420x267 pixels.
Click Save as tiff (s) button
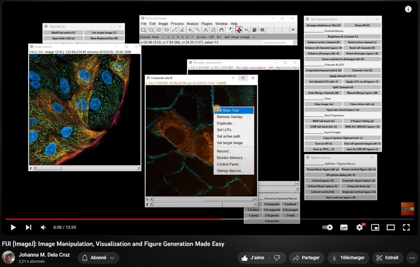tap(323, 143)
